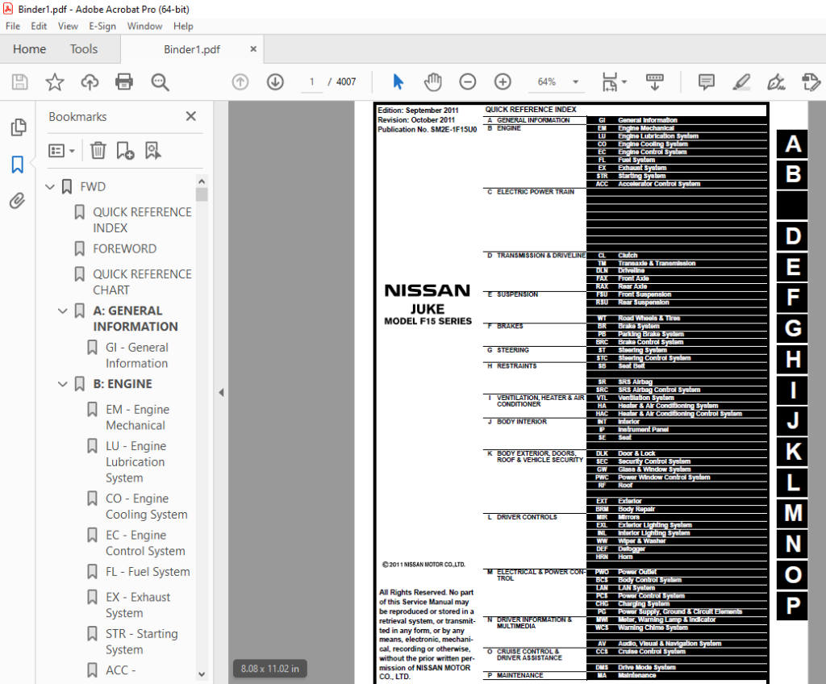Open the E-Sign menu

102,26
